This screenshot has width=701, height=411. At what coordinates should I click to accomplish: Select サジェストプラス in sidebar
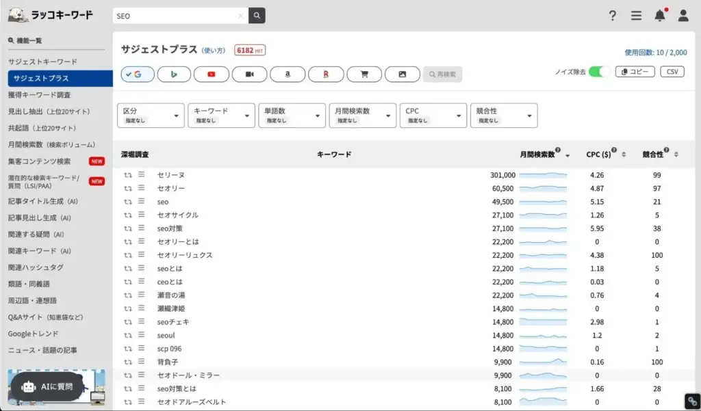60,78
